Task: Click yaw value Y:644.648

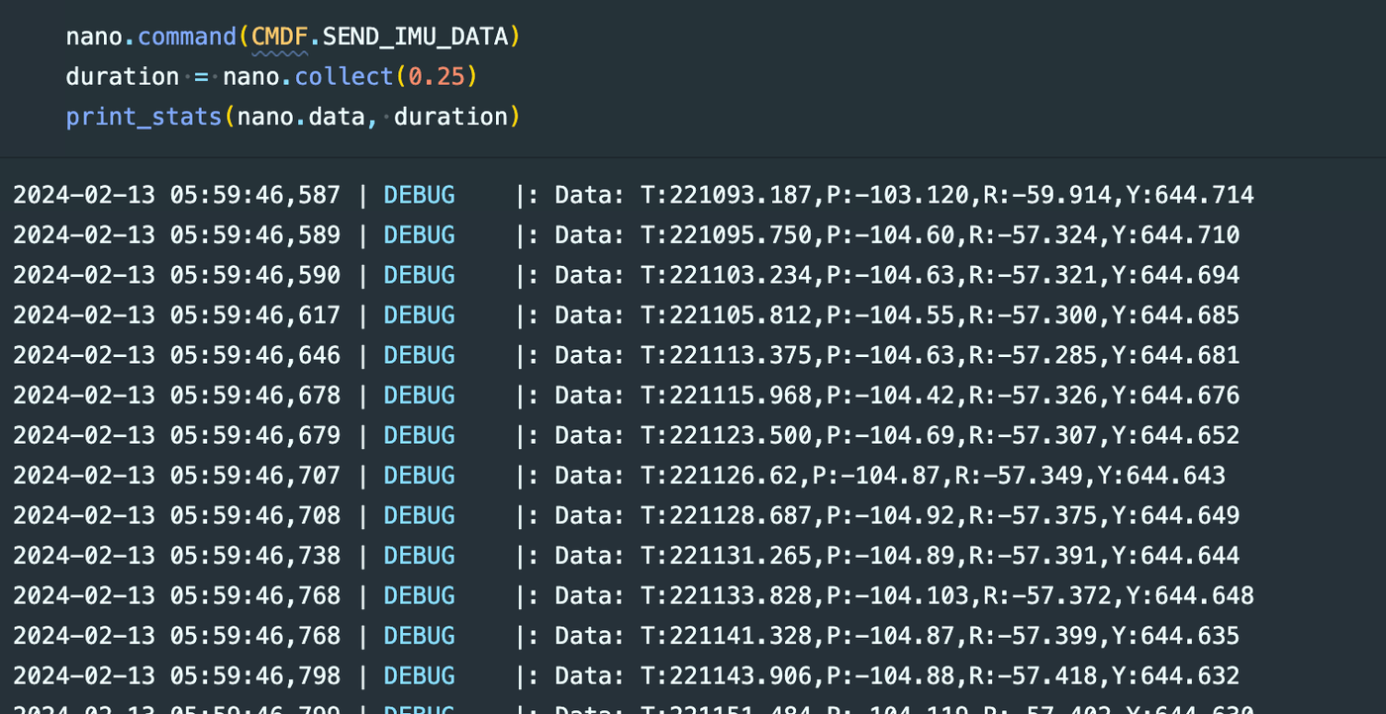Action: click(1191, 595)
